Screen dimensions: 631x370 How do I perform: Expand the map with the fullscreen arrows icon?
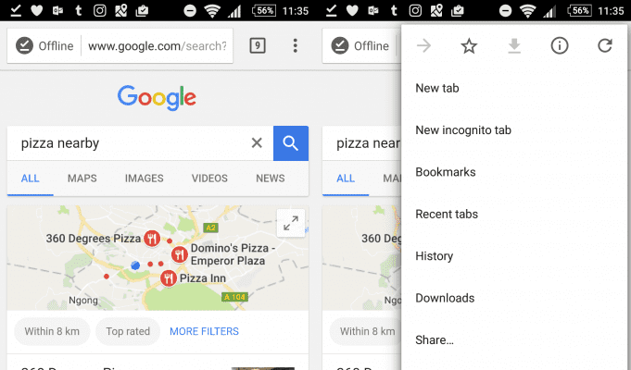click(291, 223)
